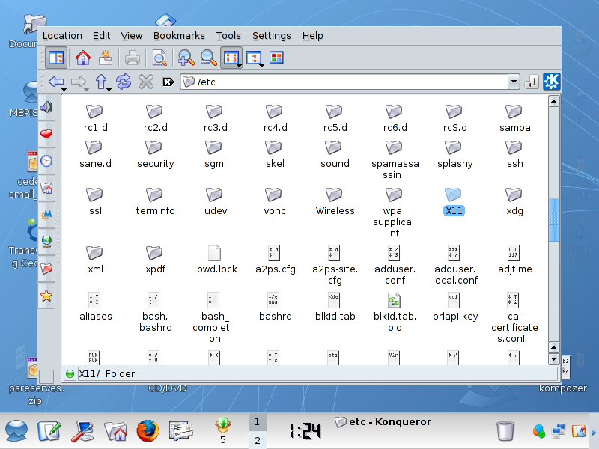
Task: Open the Up button dropdown arrow
Action: [x=109, y=90]
